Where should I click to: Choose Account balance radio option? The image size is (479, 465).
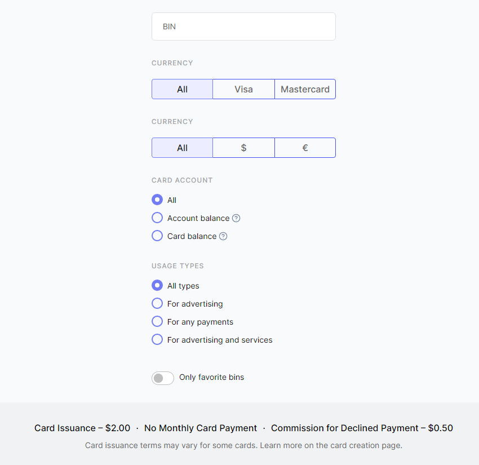click(x=157, y=218)
